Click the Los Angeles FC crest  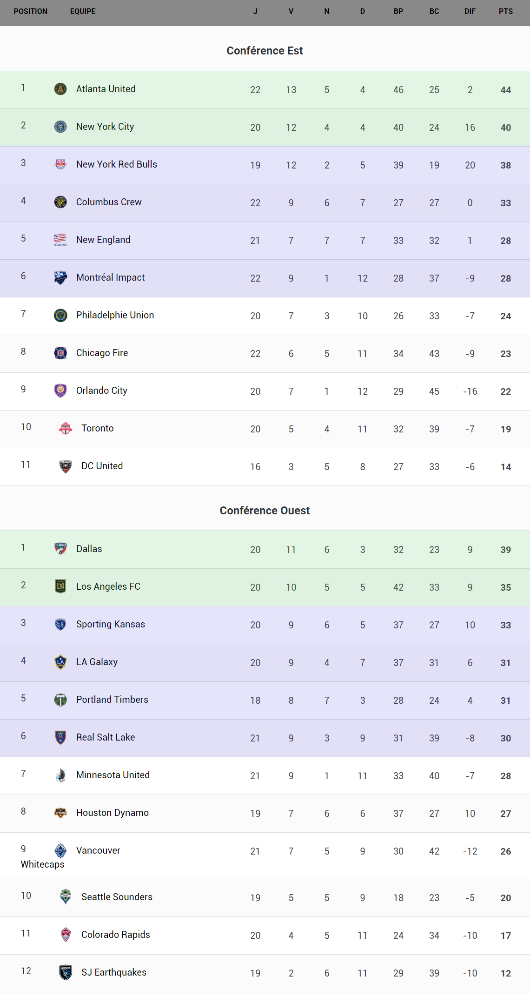tap(60, 586)
